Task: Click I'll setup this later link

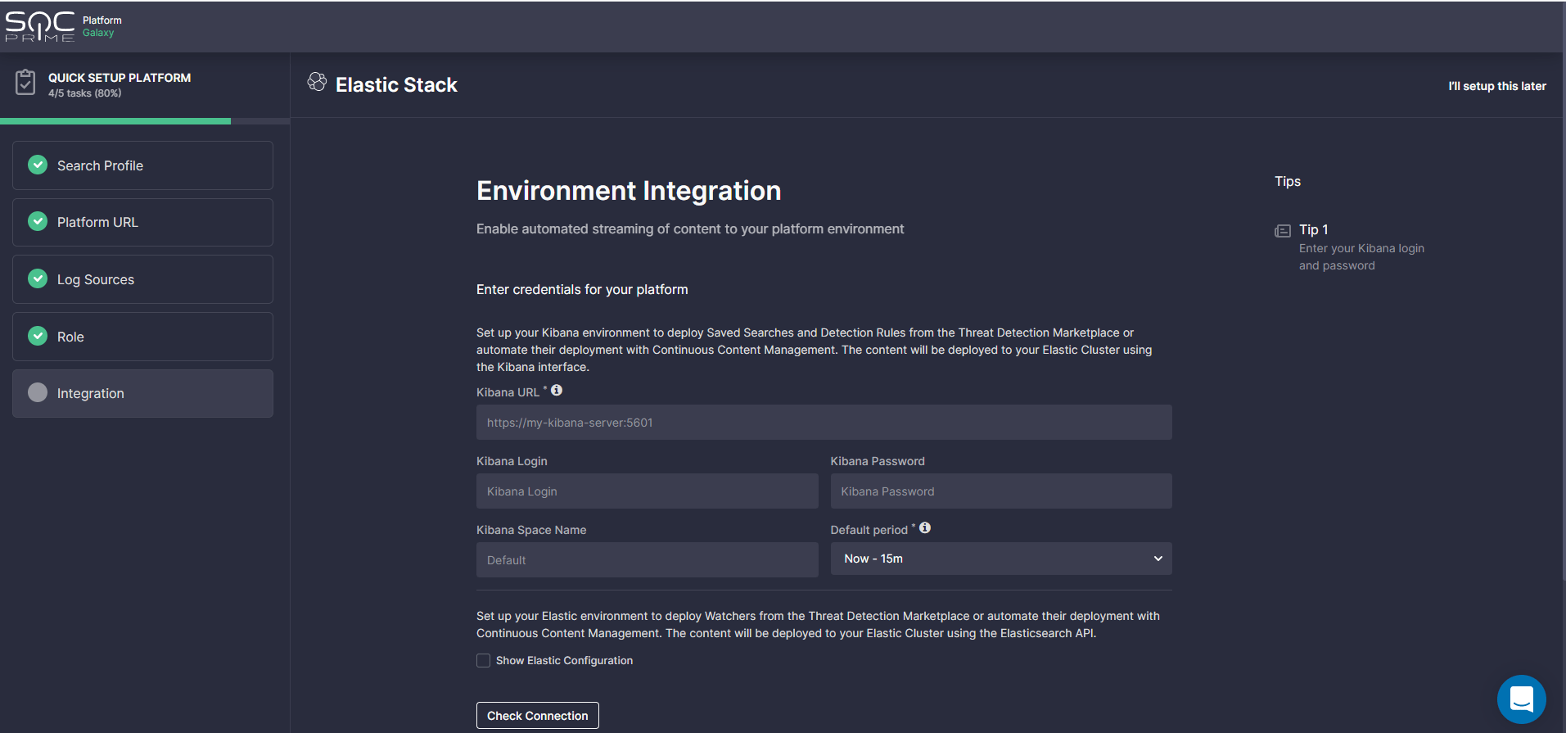Action: pos(1496,86)
